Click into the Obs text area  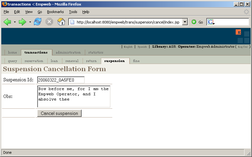point(74,97)
